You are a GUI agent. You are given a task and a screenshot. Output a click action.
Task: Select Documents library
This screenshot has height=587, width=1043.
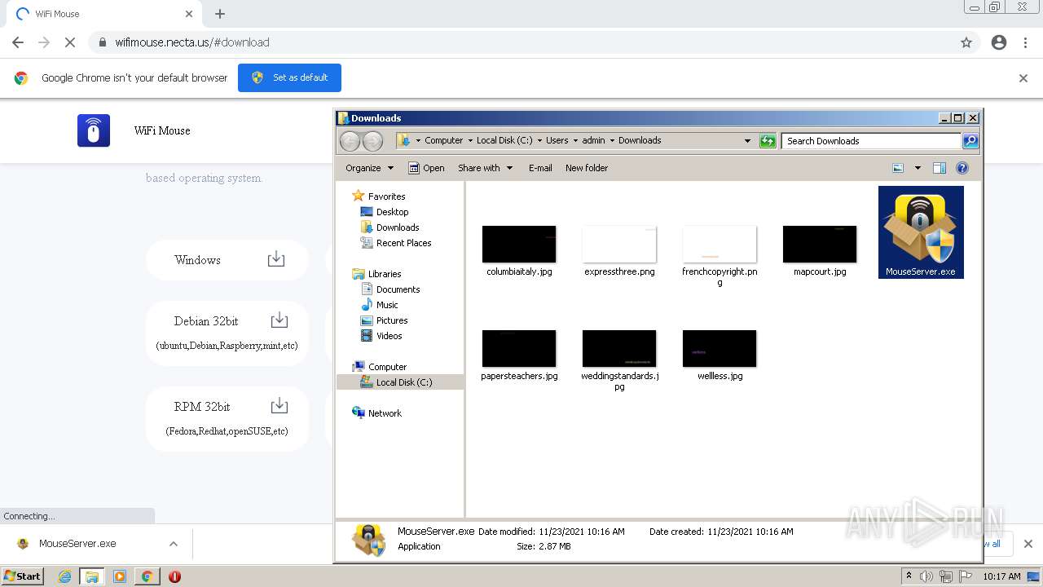coord(398,289)
